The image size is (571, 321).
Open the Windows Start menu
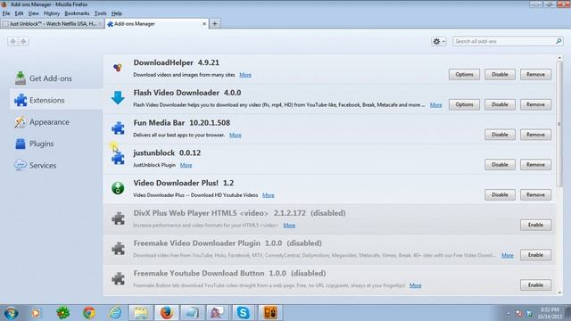[12, 313]
